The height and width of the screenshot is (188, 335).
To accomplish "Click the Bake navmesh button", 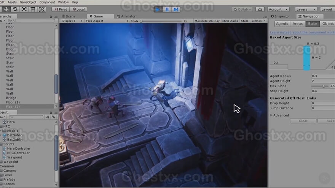I will (x=327, y=121).
